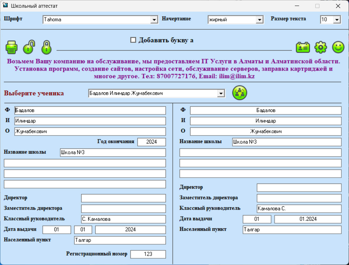
Task: Click the left Дата выдачи year field 2024
Action: click(x=130, y=230)
